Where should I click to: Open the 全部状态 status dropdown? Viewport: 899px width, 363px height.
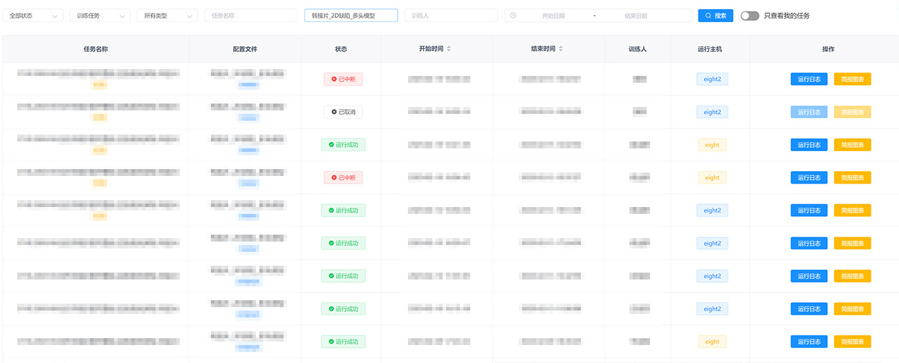33,15
